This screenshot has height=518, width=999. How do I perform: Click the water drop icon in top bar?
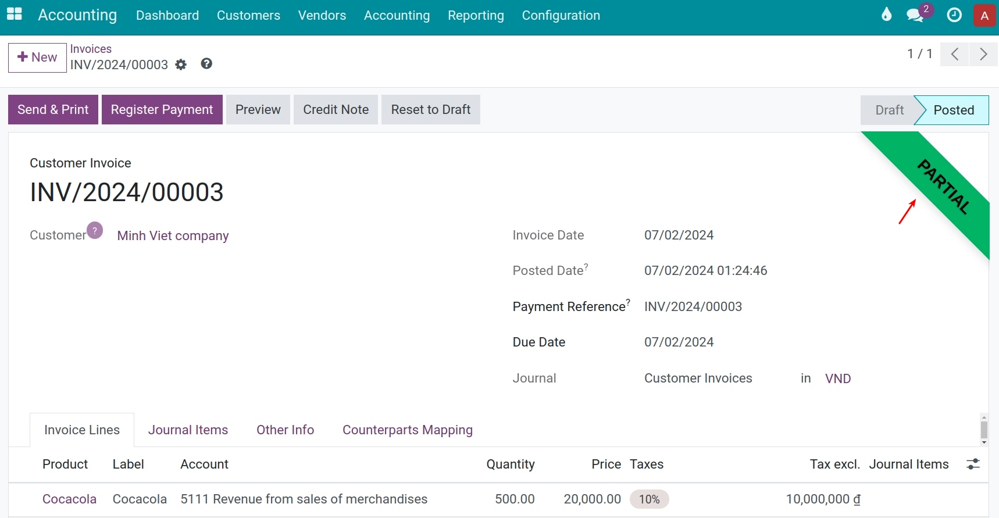(886, 15)
